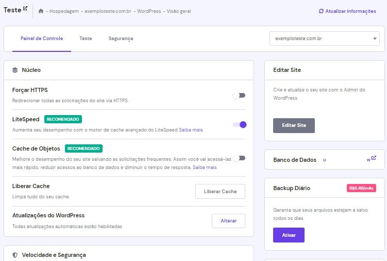Click the Liberar Cache button
The image size is (387, 261).
tap(220, 192)
